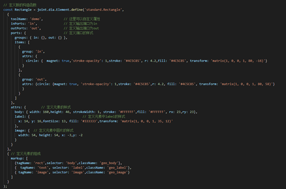Click the 'x: -3' property
Image resolution: width=286 pixels, height=189 pixels.
[67, 135]
